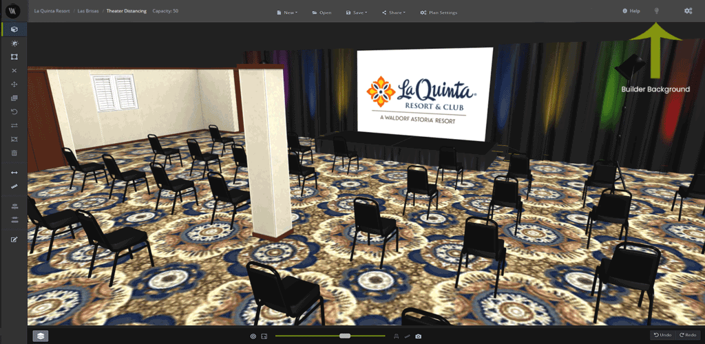Open the edit notes pencil icon
Viewport: 705px width, 344px height.
(14, 239)
